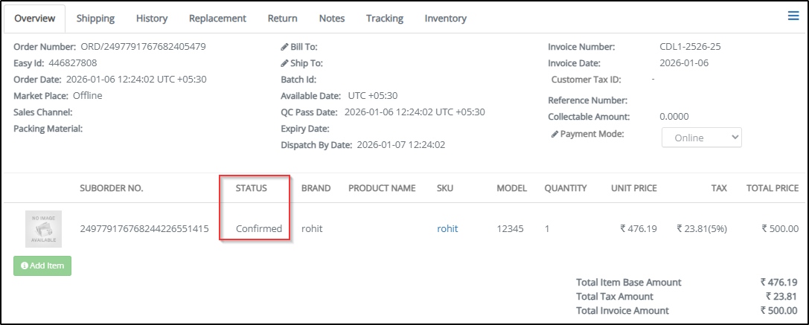Click the Confirmed status cell
Image resolution: width=809 pixels, height=325 pixels.
pos(259,228)
